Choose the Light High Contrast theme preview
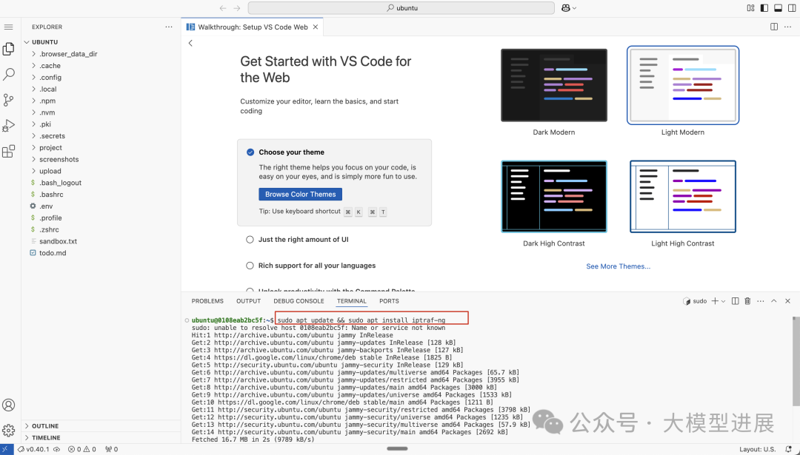 683,197
